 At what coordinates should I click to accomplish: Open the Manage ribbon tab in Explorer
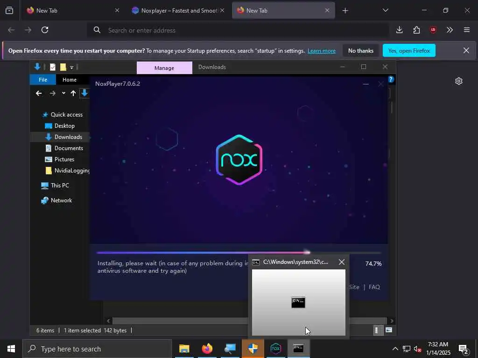click(164, 68)
